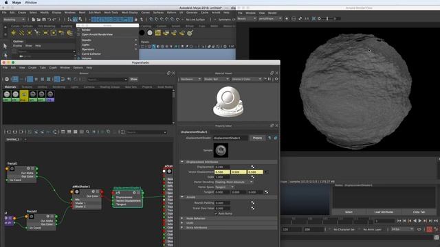Toggle the icon view button in Browser toolbar
The width and height of the screenshot is (440, 247).
click(x=15, y=80)
